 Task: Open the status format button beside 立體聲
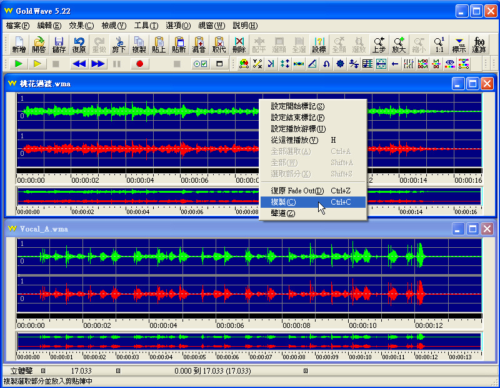click(43, 370)
